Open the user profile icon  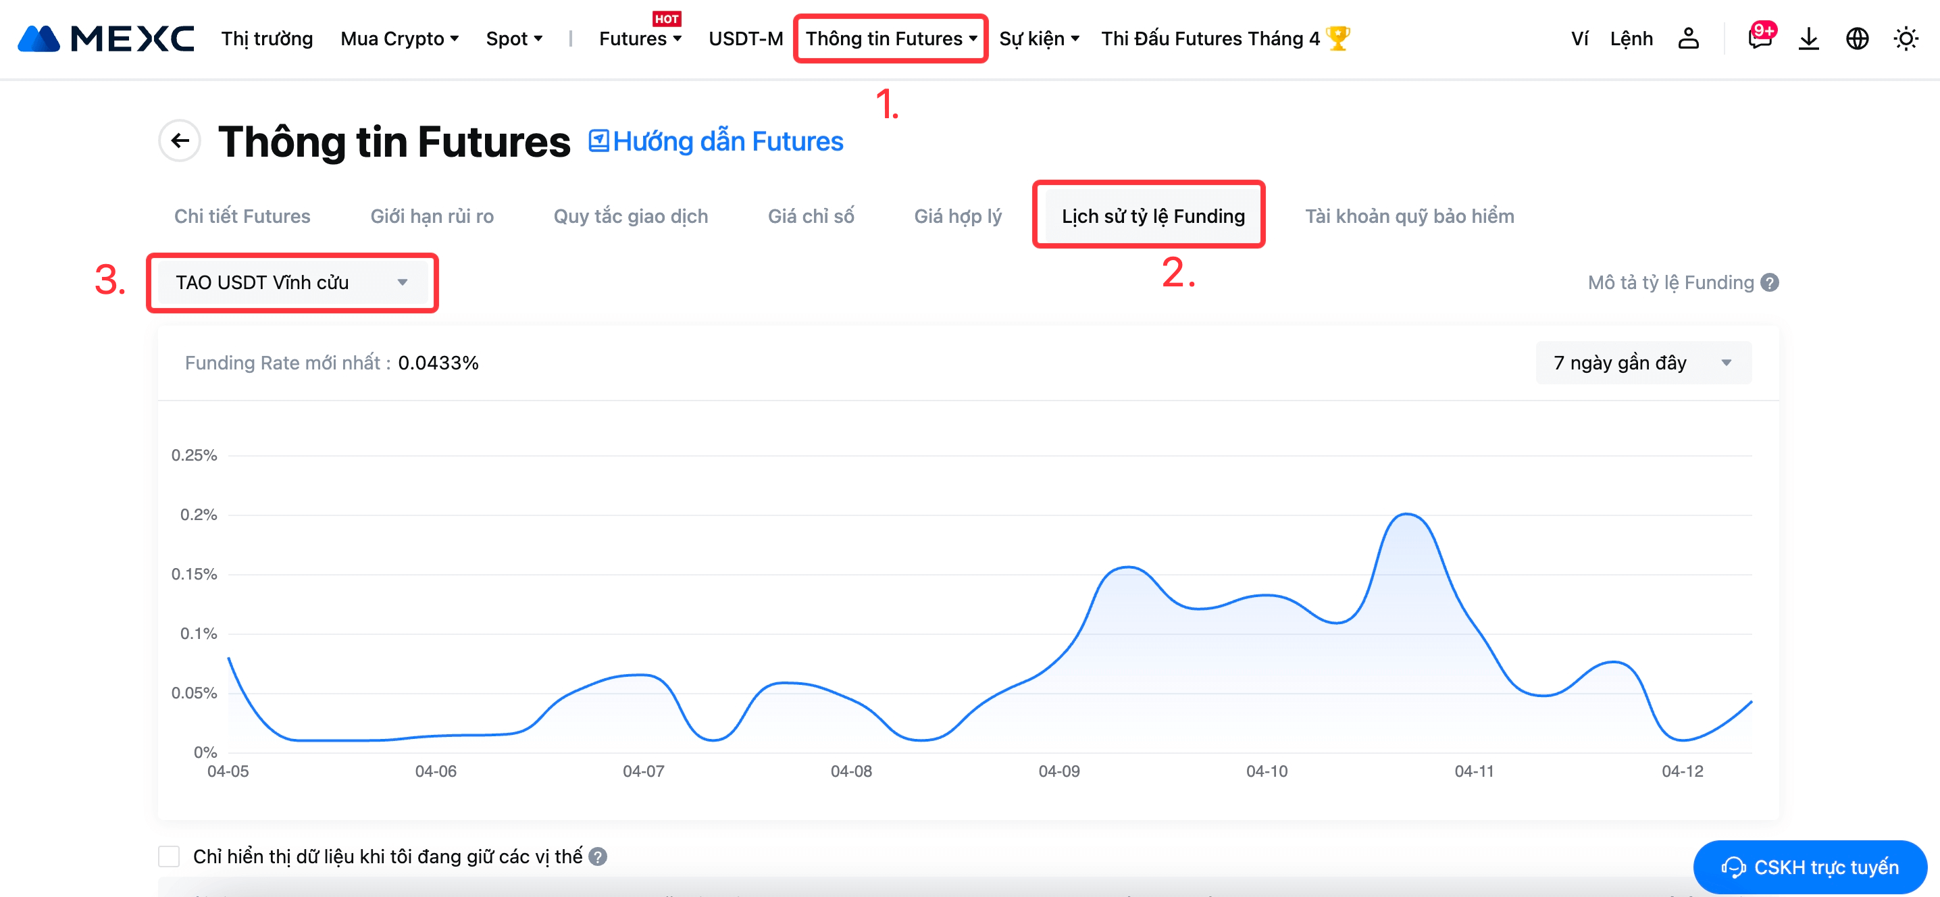1688,39
